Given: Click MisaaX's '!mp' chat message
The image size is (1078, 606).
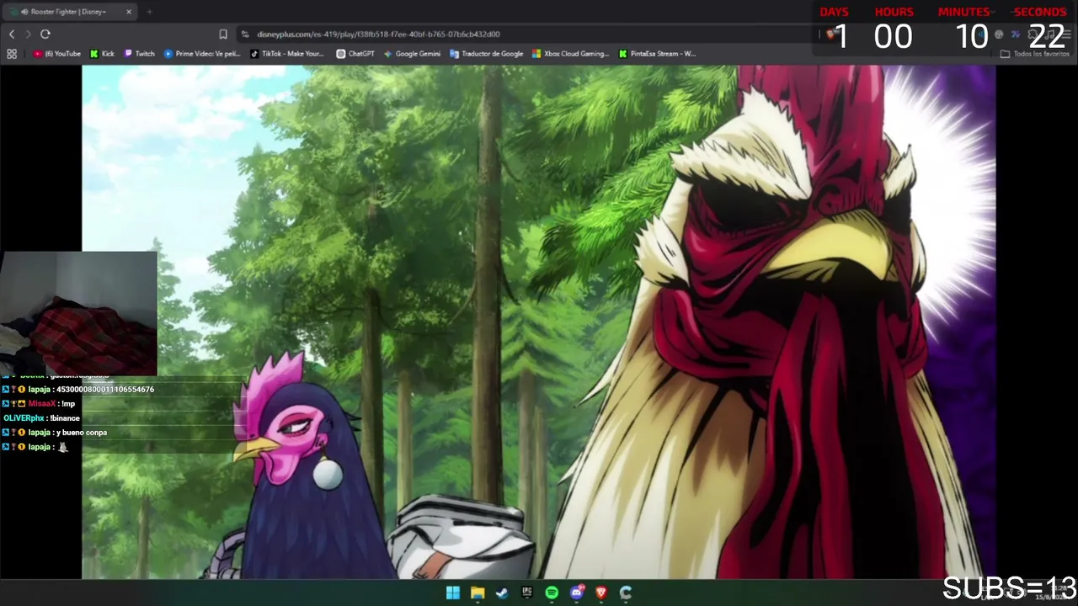Looking at the screenshot, I should pyautogui.click(x=39, y=404).
